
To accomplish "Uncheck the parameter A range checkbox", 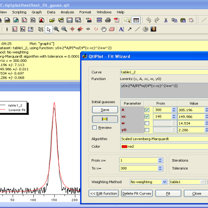I will pyautogui.click(x=147, y=110).
